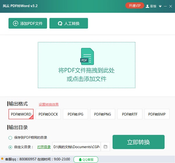
Task: Choose the PDF转JPG output format
Action: (76, 114)
